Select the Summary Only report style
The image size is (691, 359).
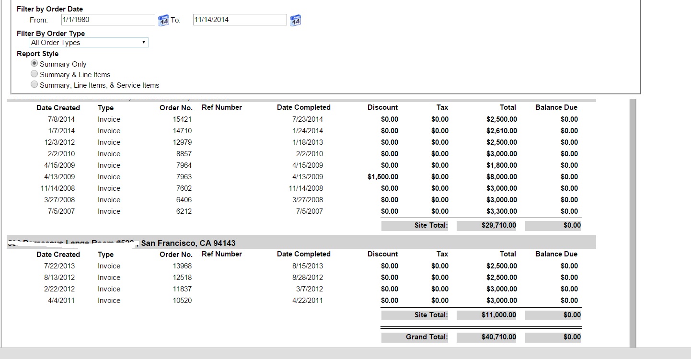pyautogui.click(x=34, y=64)
